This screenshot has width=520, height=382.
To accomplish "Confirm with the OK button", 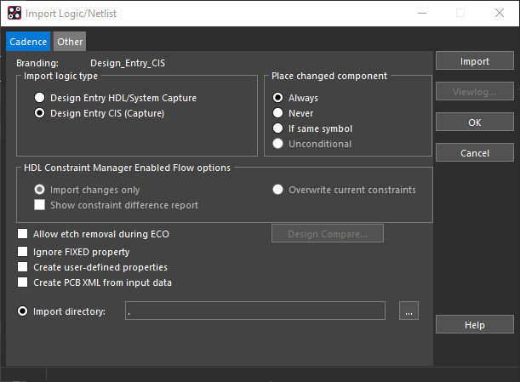I will coord(475,122).
